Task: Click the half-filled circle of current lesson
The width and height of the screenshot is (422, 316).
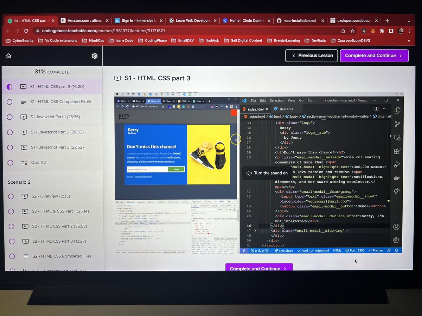Action: [x=9, y=86]
